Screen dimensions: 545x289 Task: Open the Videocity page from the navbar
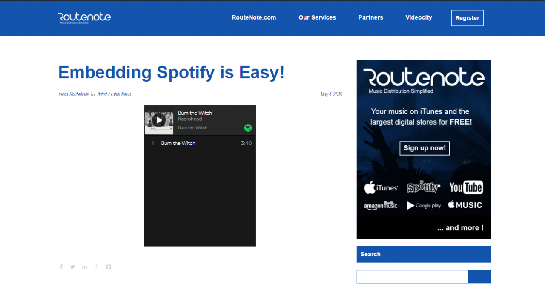pos(419,17)
